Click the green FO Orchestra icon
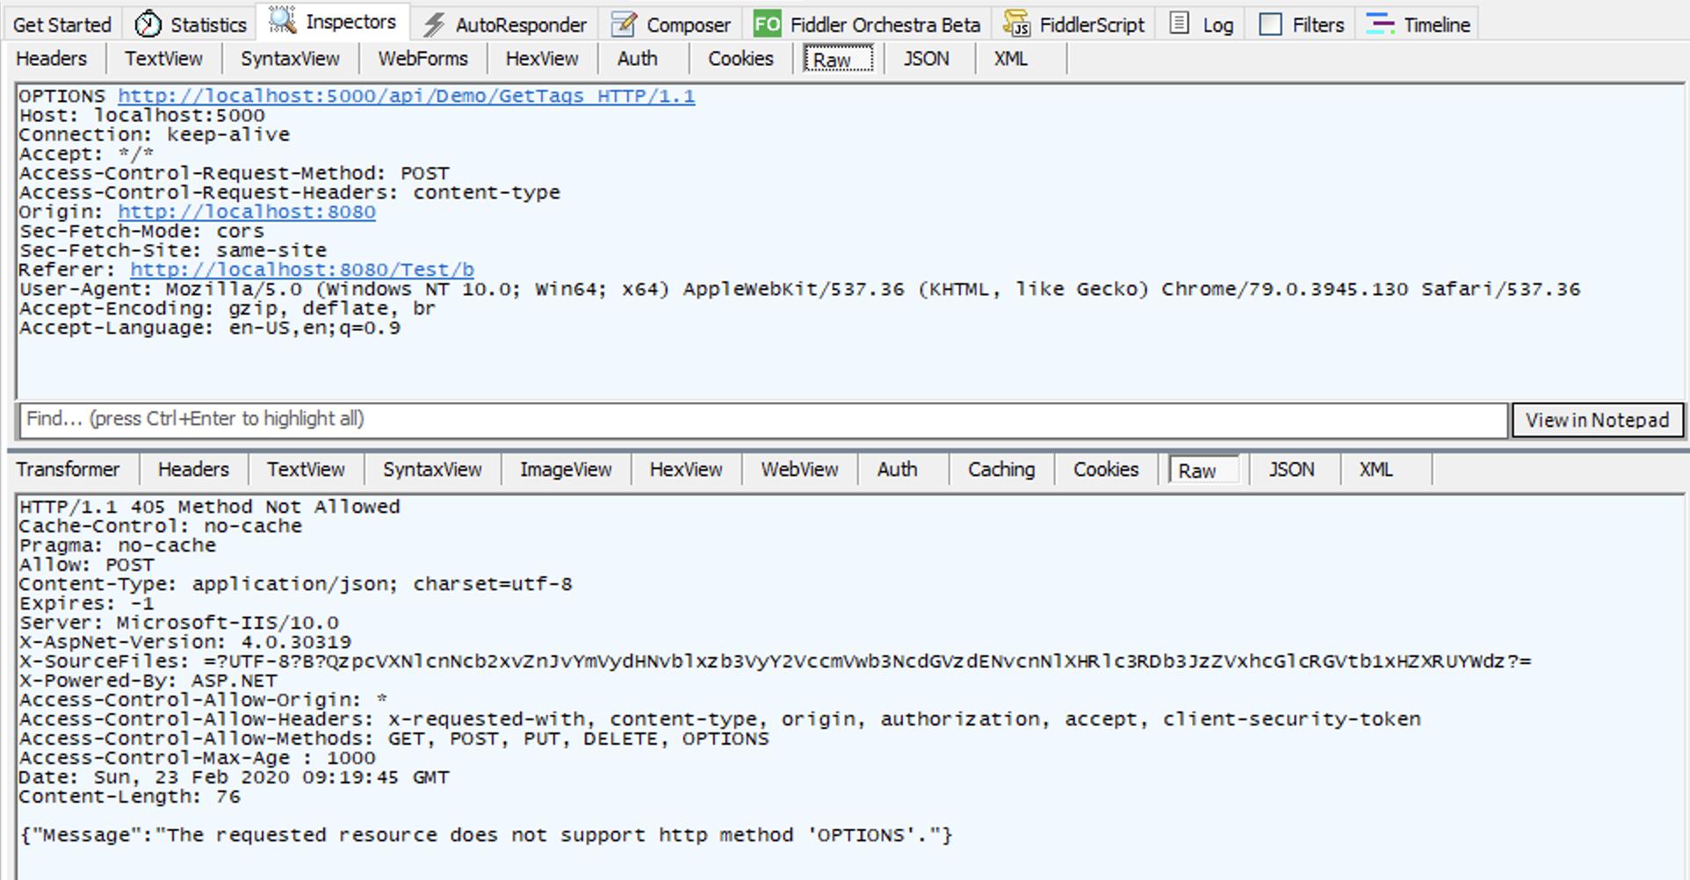 coord(767,24)
